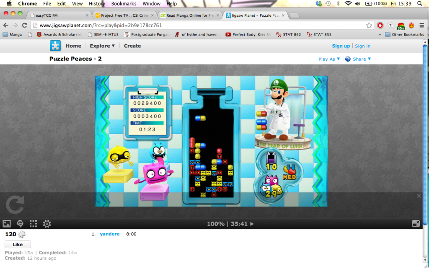Bookmark this page with the star

click(369, 26)
